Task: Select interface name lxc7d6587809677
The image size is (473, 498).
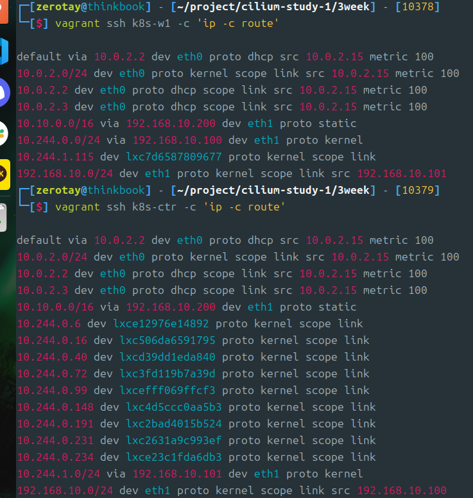Action: point(174,157)
